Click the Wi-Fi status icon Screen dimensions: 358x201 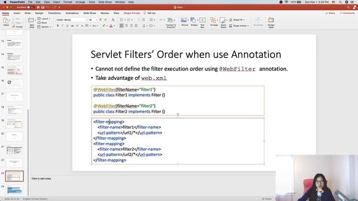286,2
